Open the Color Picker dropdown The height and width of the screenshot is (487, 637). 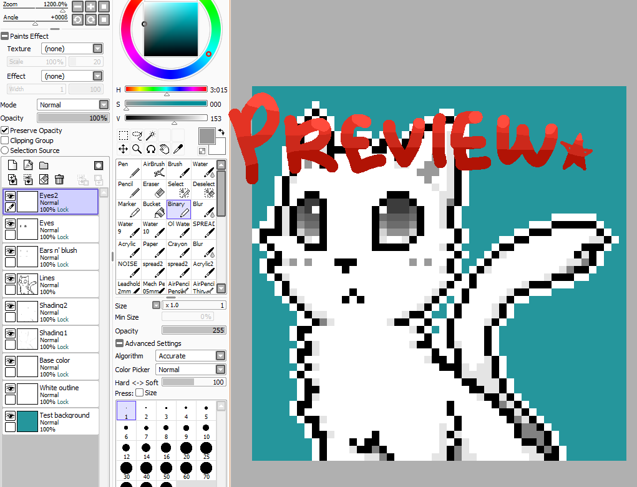click(x=190, y=370)
